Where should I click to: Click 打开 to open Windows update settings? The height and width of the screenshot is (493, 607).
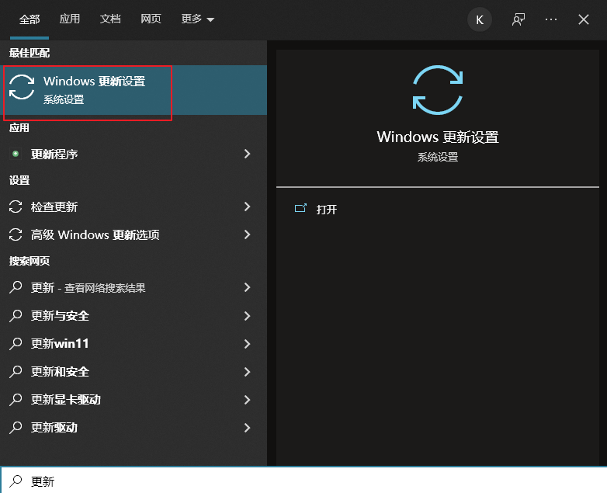tap(326, 210)
